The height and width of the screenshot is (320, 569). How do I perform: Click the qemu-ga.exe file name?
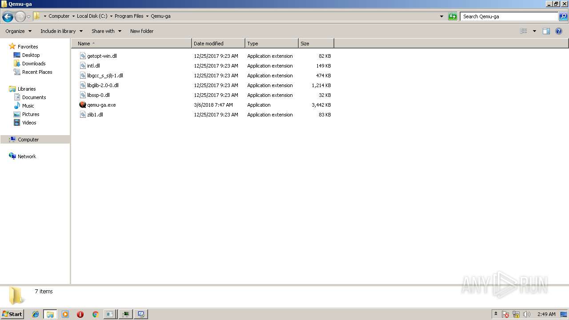point(101,105)
